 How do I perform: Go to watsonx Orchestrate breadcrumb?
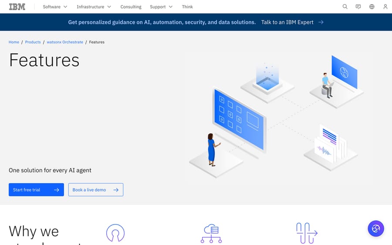tap(65, 42)
